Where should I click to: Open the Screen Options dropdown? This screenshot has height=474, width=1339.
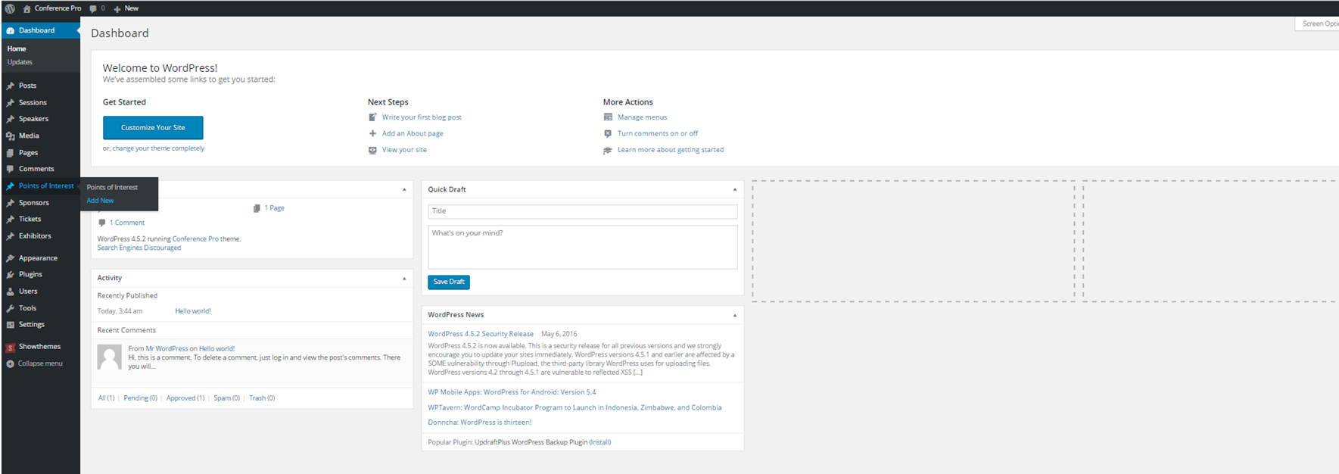[x=1318, y=24]
